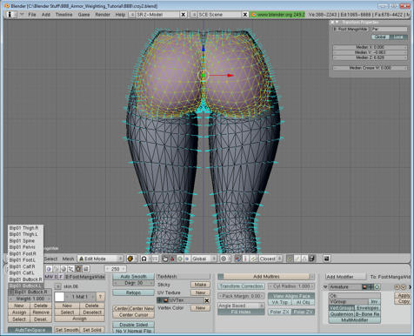Image resolution: width=414 pixels, height=336 pixels.
Task: Toggle No V.Normal Flip option
Action: point(133,331)
